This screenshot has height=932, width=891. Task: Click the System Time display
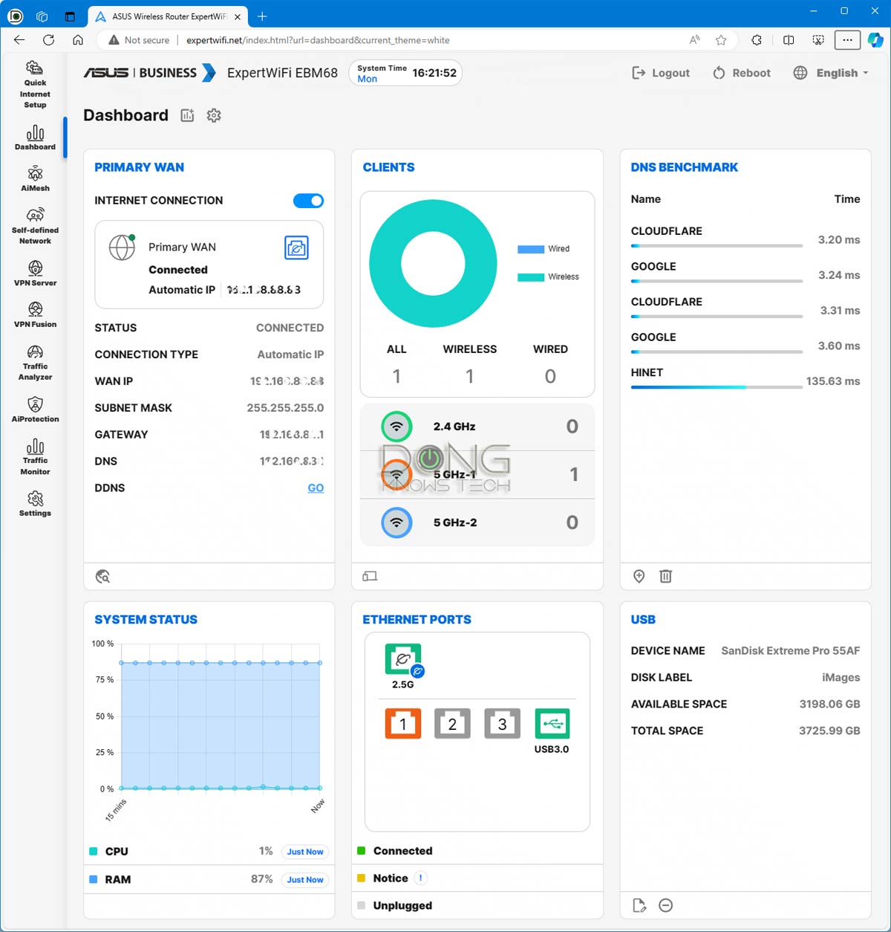(x=405, y=73)
